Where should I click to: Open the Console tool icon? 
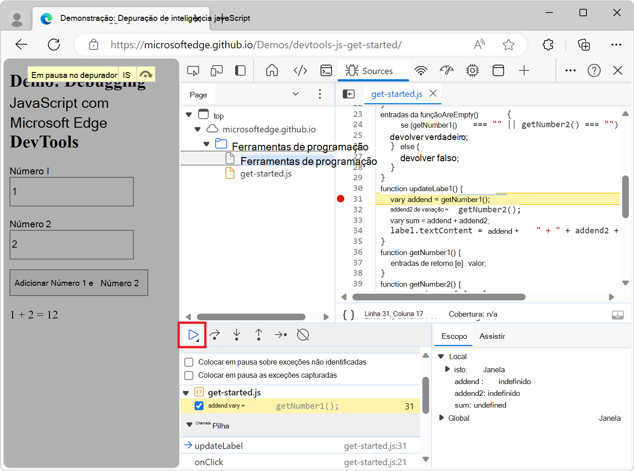pyautogui.click(x=326, y=71)
